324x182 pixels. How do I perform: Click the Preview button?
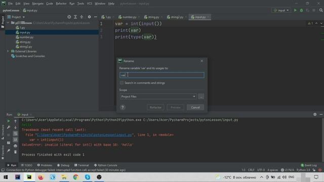pyautogui.click(x=176, y=107)
